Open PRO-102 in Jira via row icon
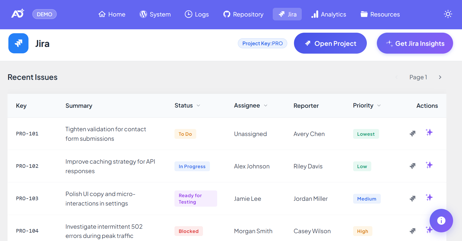The width and height of the screenshot is (462, 241). point(412,166)
